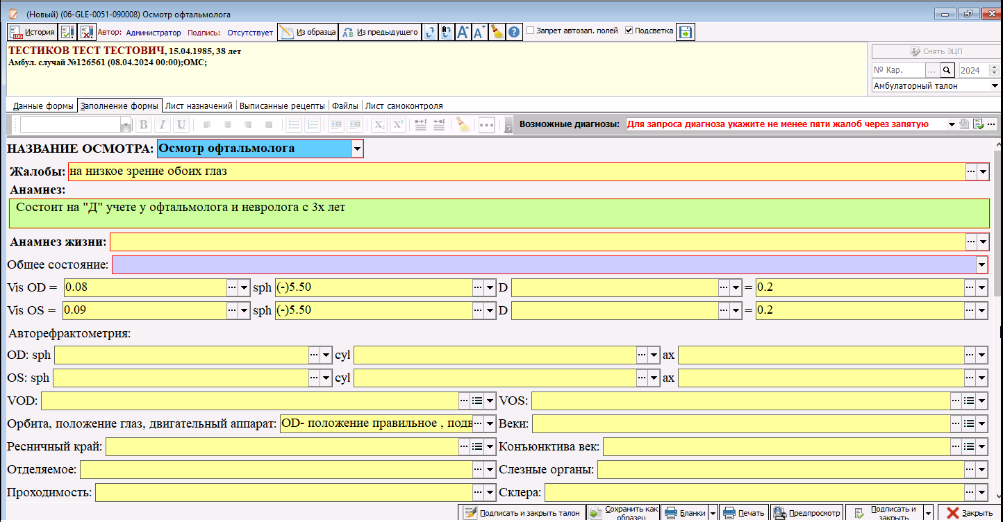
Task: Click the checklist icon with red cross
Action: 86,32
